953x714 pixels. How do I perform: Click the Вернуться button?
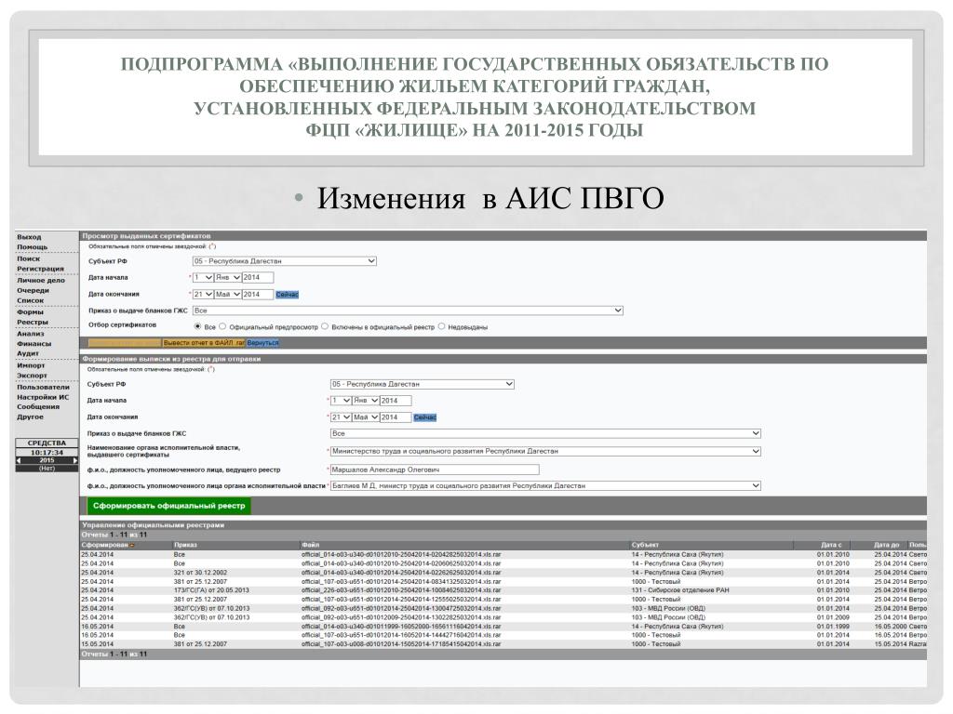tap(262, 343)
